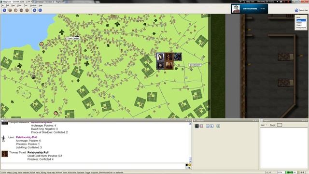The image size is (309, 174).
Task: Click the Selection panel title icon
Action: pos(195,120)
